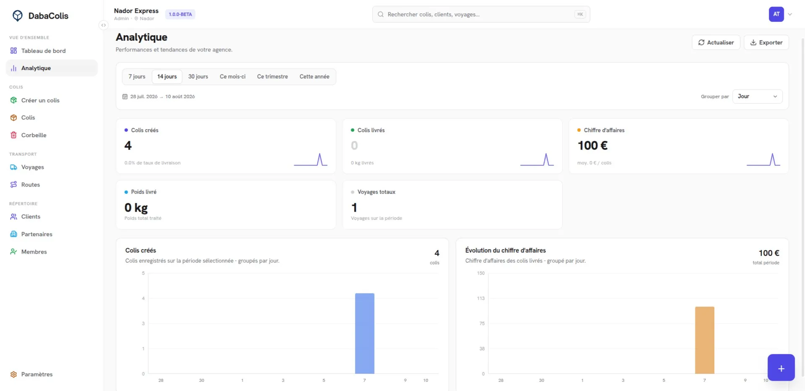Click the Chiffre d'affaires sparkline chart

click(x=763, y=159)
